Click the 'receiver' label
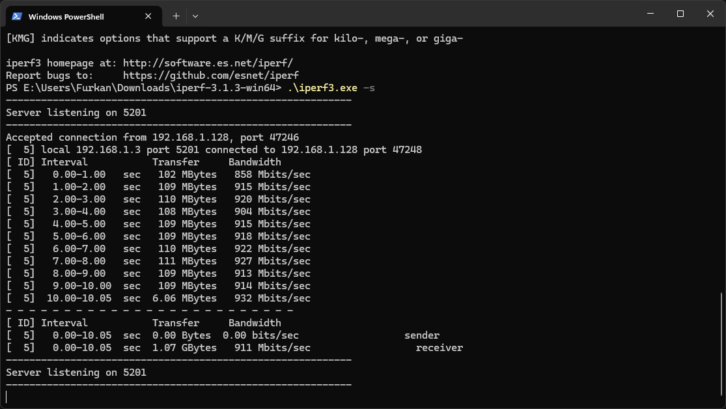726x409 pixels. (x=440, y=348)
